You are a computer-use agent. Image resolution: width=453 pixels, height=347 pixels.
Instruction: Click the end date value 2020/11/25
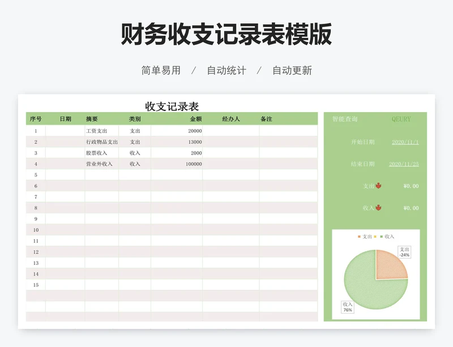click(x=404, y=164)
